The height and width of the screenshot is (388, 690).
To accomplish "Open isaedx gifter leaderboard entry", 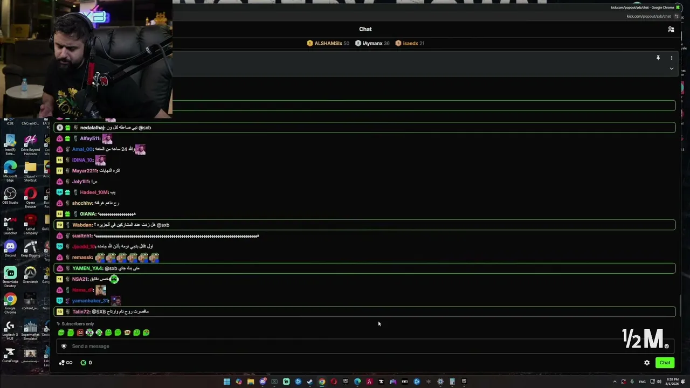I will [410, 43].
